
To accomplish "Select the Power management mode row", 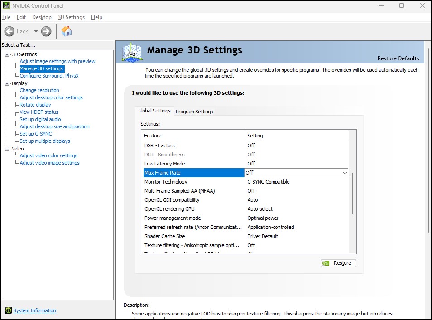I will coord(246,218).
